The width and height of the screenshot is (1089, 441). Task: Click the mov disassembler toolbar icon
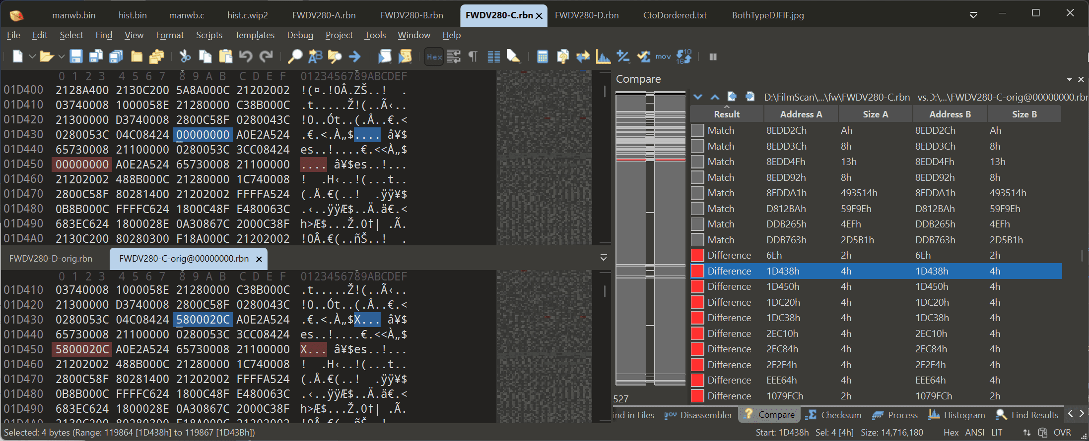click(663, 56)
